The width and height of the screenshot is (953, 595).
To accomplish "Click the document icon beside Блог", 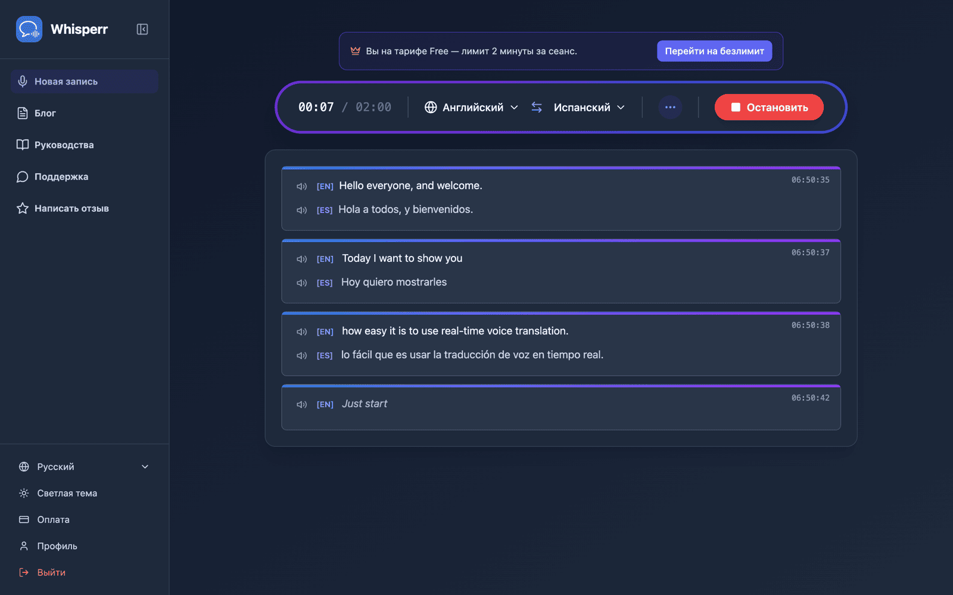I will [23, 113].
